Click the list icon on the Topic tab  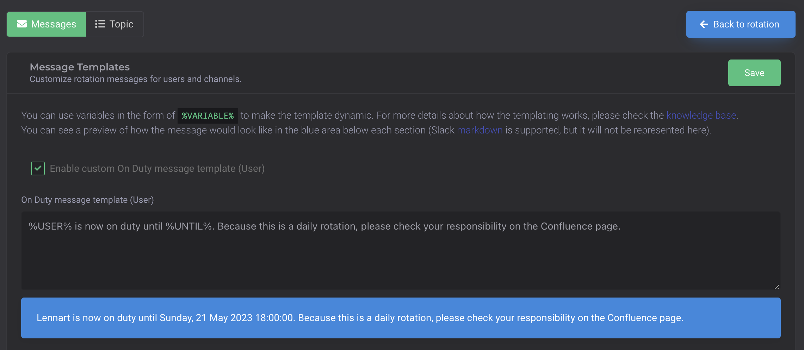(x=100, y=24)
